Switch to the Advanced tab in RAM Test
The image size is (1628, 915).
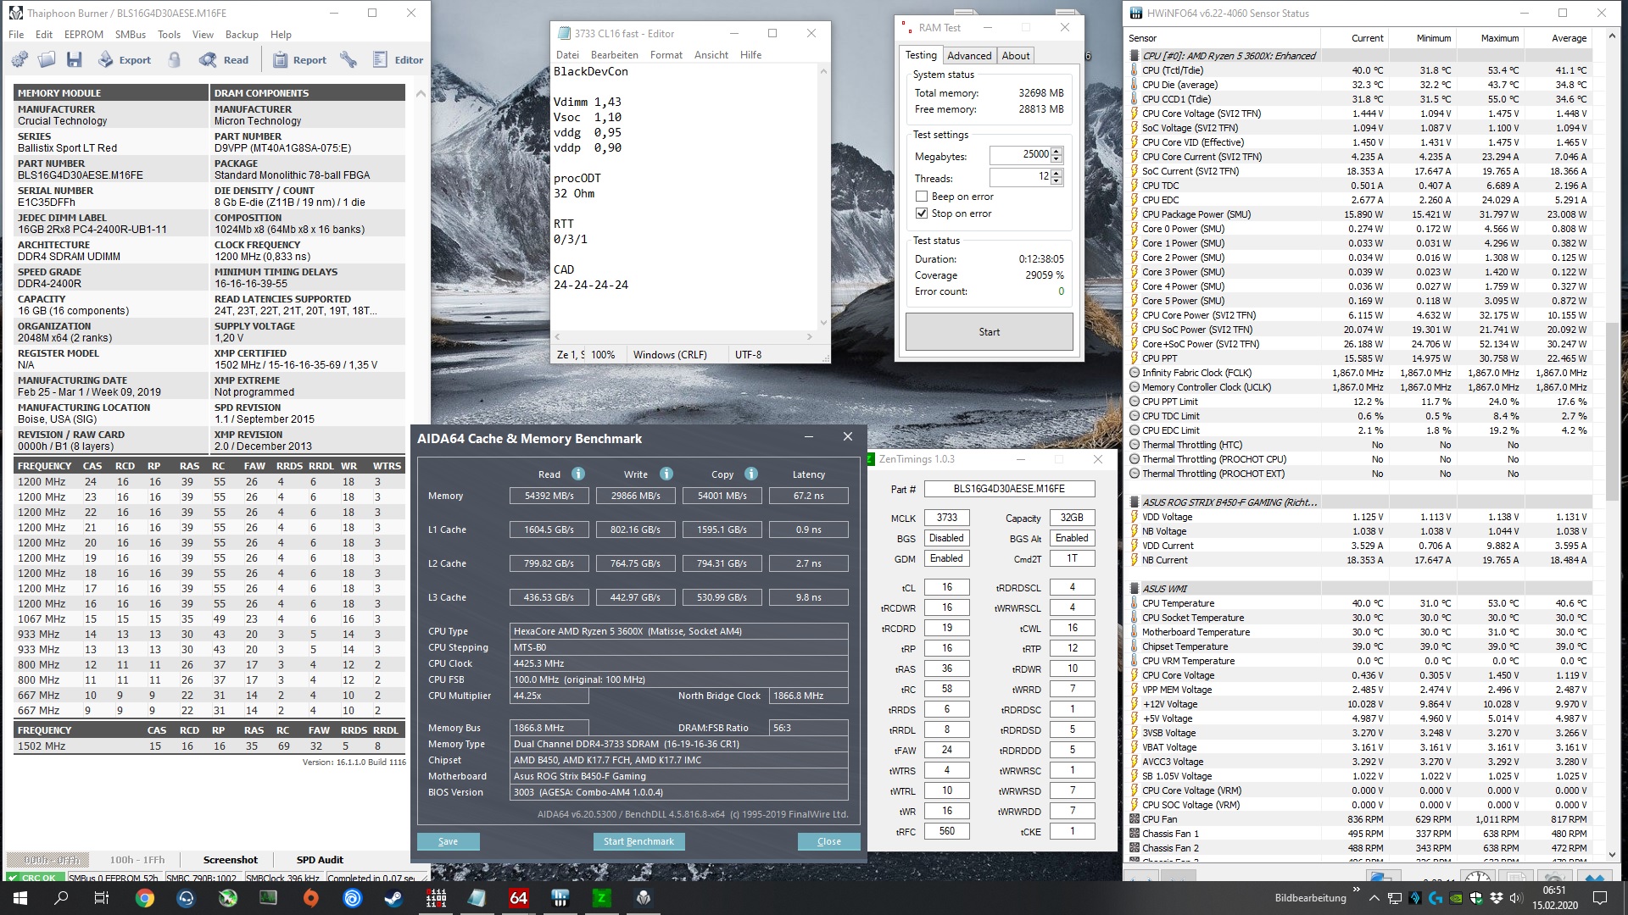coord(968,56)
